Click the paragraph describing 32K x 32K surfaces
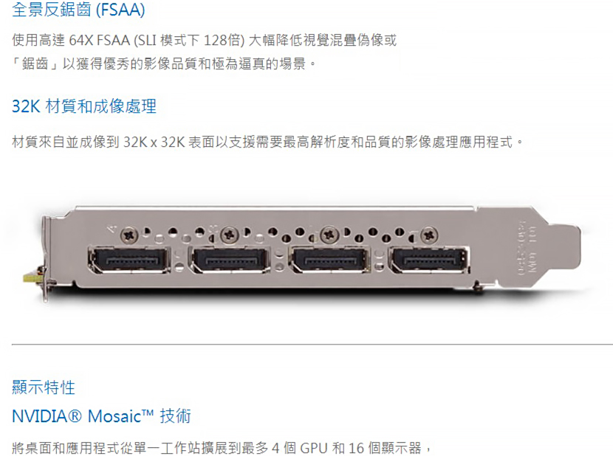 tap(267, 142)
